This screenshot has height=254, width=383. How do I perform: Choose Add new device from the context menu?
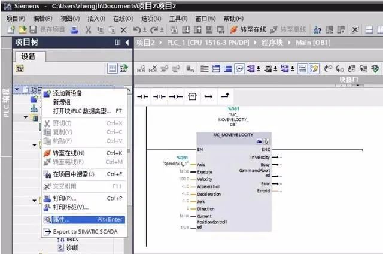pyautogui.click(x=68, y=93)
